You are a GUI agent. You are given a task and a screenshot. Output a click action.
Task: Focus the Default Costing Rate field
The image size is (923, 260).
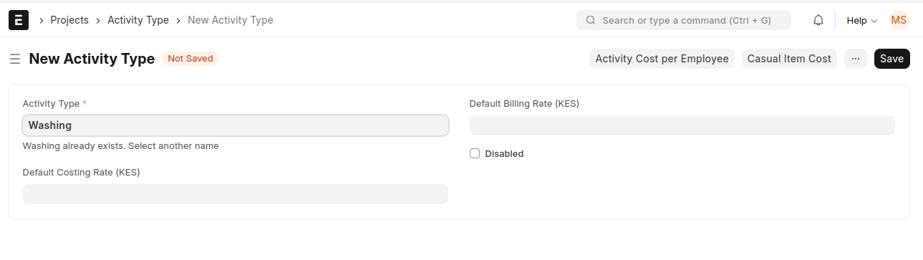click(236, 194)
